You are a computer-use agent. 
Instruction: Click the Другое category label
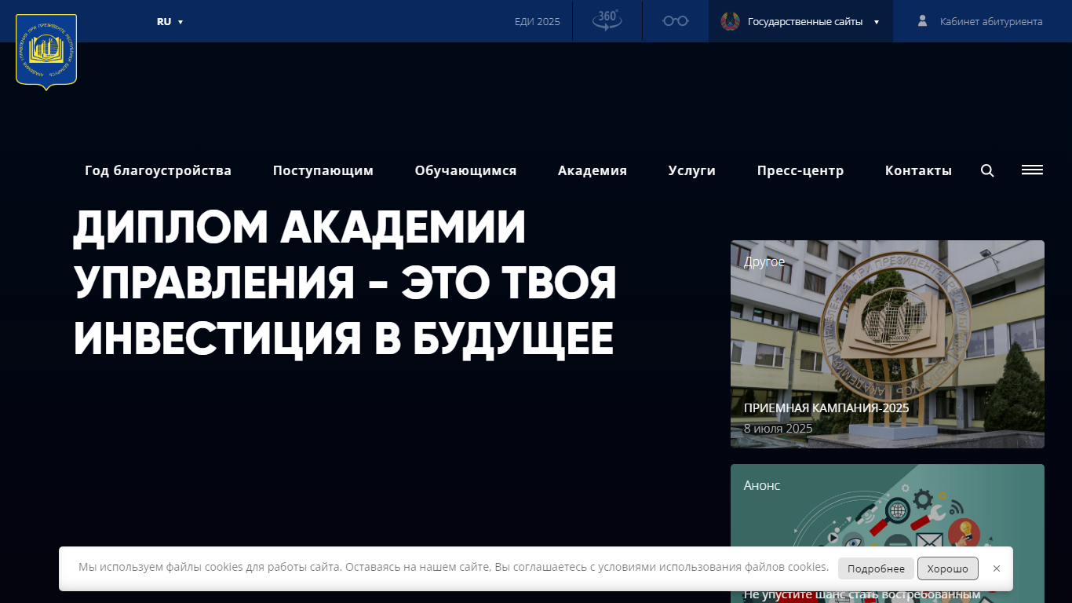[x=764, y=262]
